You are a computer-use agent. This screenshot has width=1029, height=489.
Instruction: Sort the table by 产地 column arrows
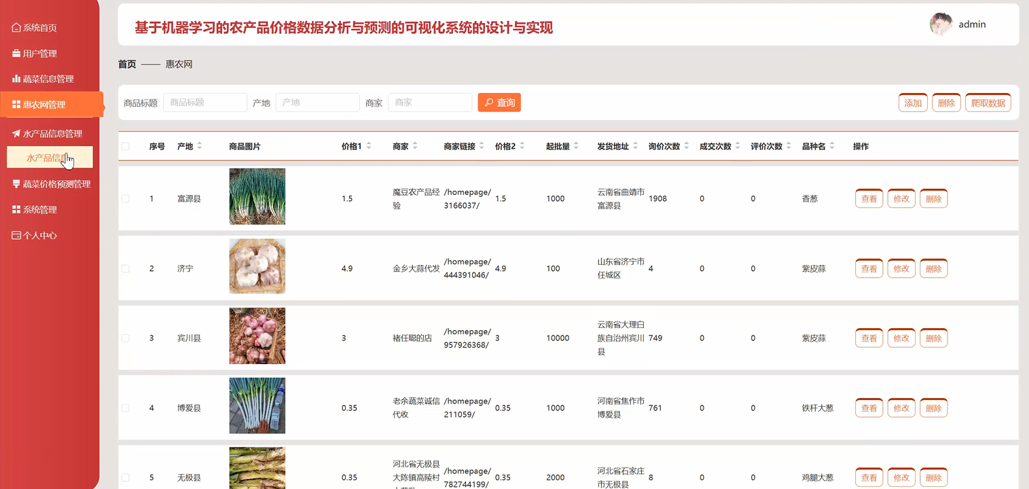(x=200, y=147)
